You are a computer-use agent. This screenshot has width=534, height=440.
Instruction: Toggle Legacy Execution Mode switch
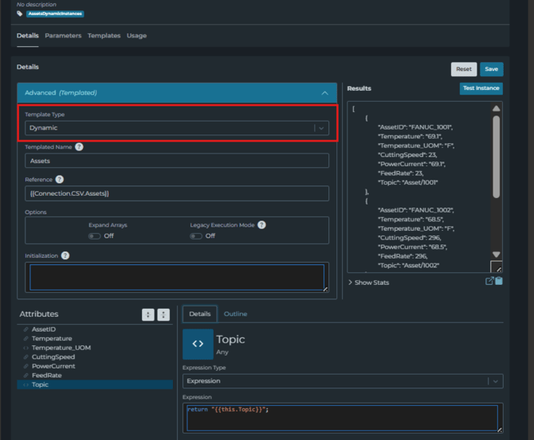click(196, 236)
